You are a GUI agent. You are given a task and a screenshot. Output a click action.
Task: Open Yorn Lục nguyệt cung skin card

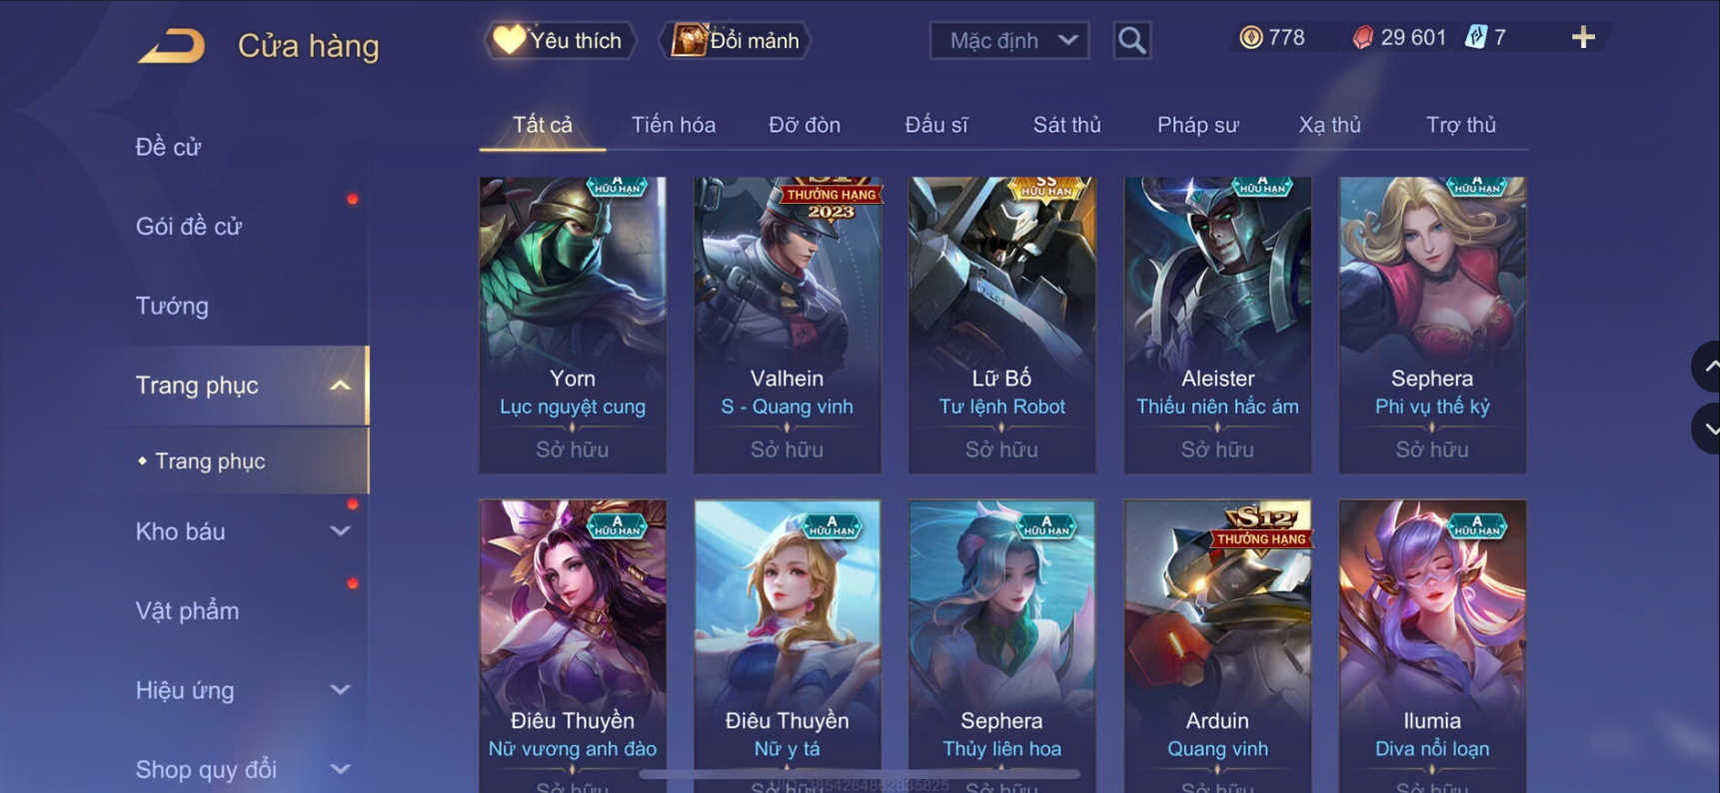(573, 325)
